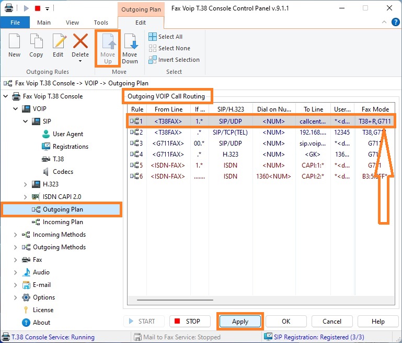The width and height of the screenshot is (402, 343).
Task: Expand the Fax tree node
Action: coord(15,260)
